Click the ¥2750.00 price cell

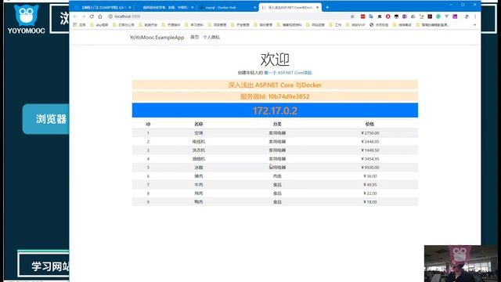coord(370,133)
